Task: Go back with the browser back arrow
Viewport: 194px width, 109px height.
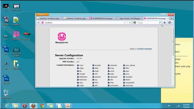Action: [39, 23]
